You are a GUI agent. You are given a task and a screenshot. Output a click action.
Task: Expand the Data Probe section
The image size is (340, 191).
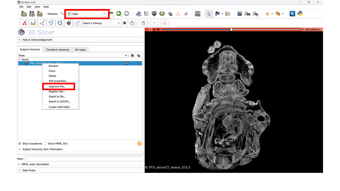coord(80,170)
